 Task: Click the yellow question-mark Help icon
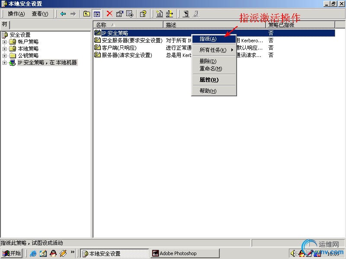143,14
